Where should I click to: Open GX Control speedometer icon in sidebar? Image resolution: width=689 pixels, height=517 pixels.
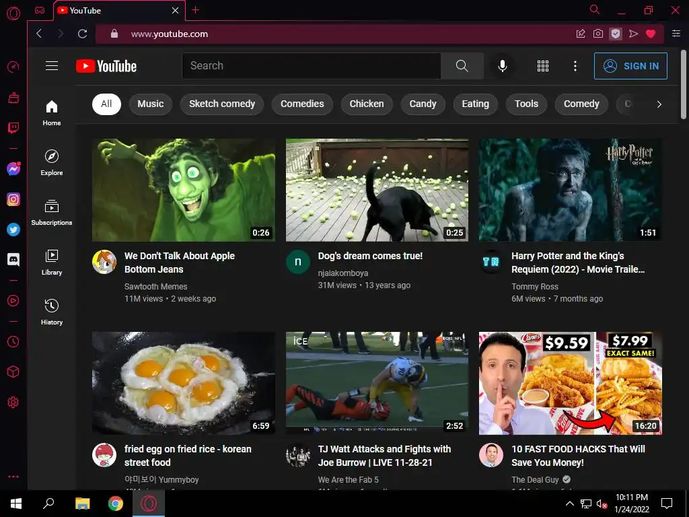click(x=13, y=67)
